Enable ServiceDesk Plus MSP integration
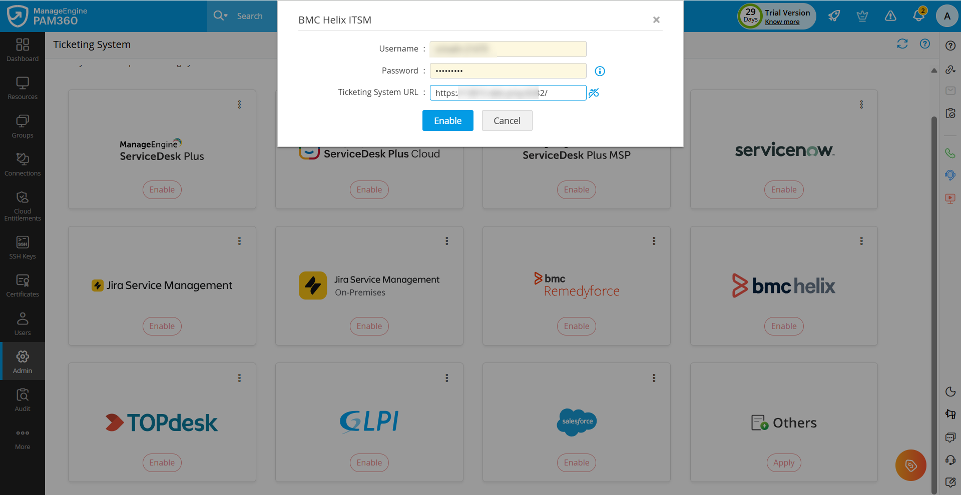Screen dimensions: 961x495 (577, 189)
